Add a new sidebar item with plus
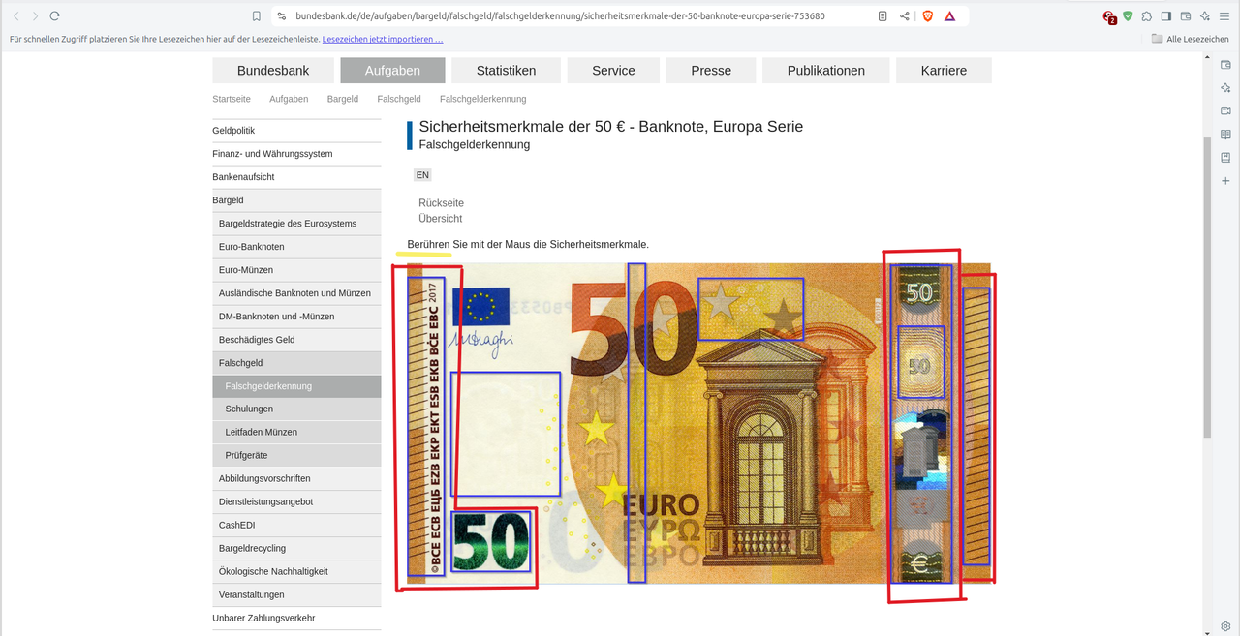Screen dimensions: 1240x636 click(x=1225, y=181)
